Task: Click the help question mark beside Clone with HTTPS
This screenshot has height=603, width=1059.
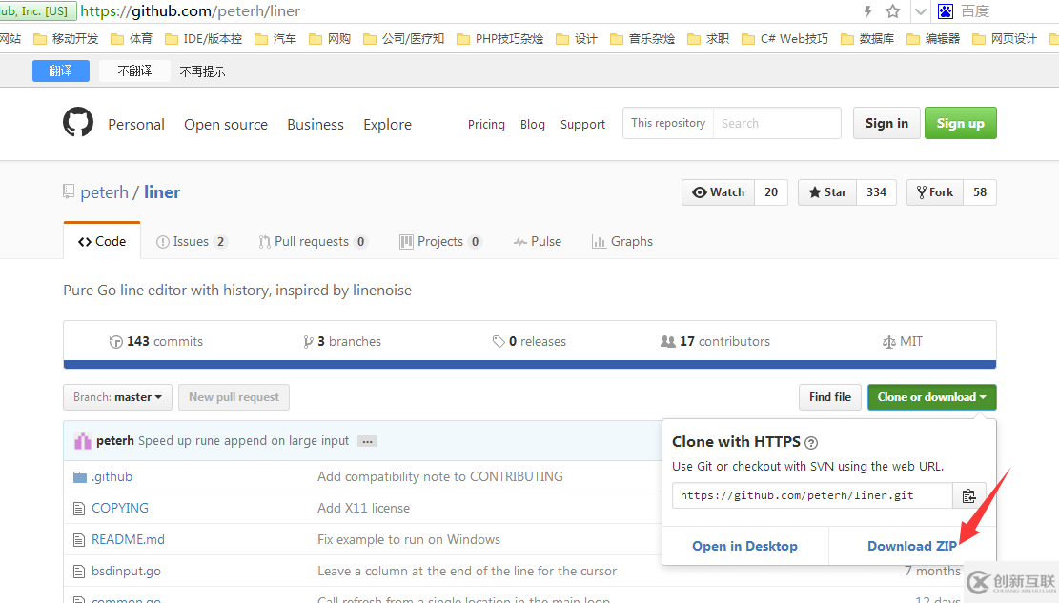Action: [811, 443]
